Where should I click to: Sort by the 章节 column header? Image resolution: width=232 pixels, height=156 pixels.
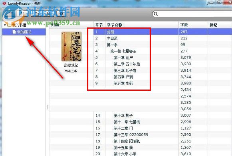[99, 25]
